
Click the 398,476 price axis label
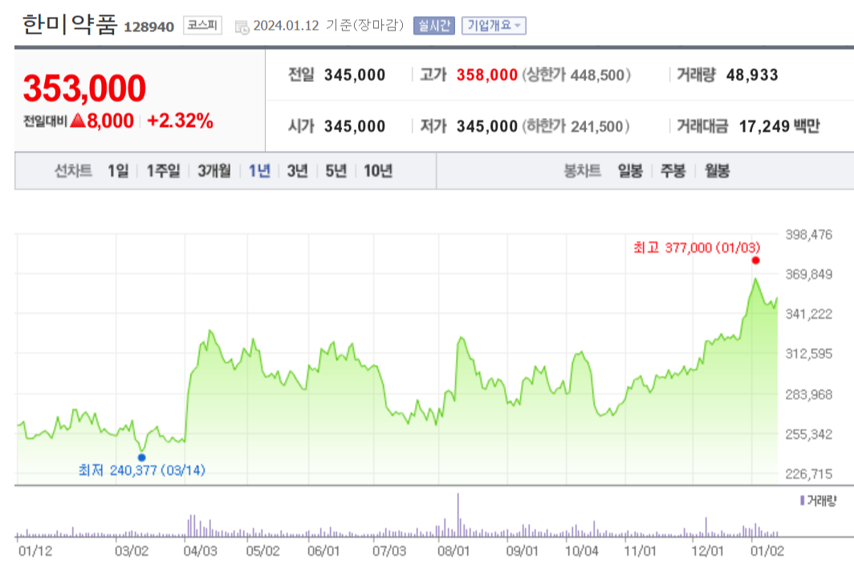click(x=809, y=234)
